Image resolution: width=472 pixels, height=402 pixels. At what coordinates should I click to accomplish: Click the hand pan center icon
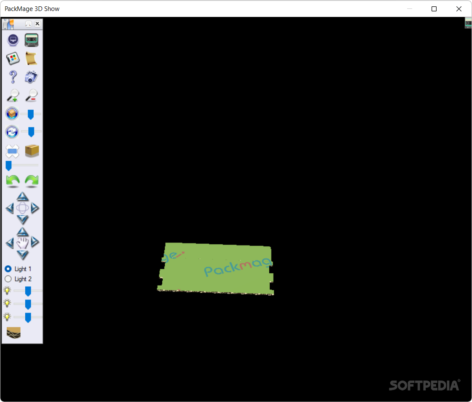[x=23, y=243]
